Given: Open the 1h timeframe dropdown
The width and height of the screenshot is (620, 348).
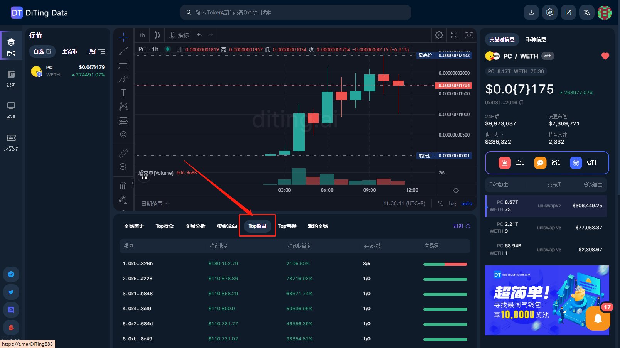Looking at the screenshot, I should click(141, 35).
